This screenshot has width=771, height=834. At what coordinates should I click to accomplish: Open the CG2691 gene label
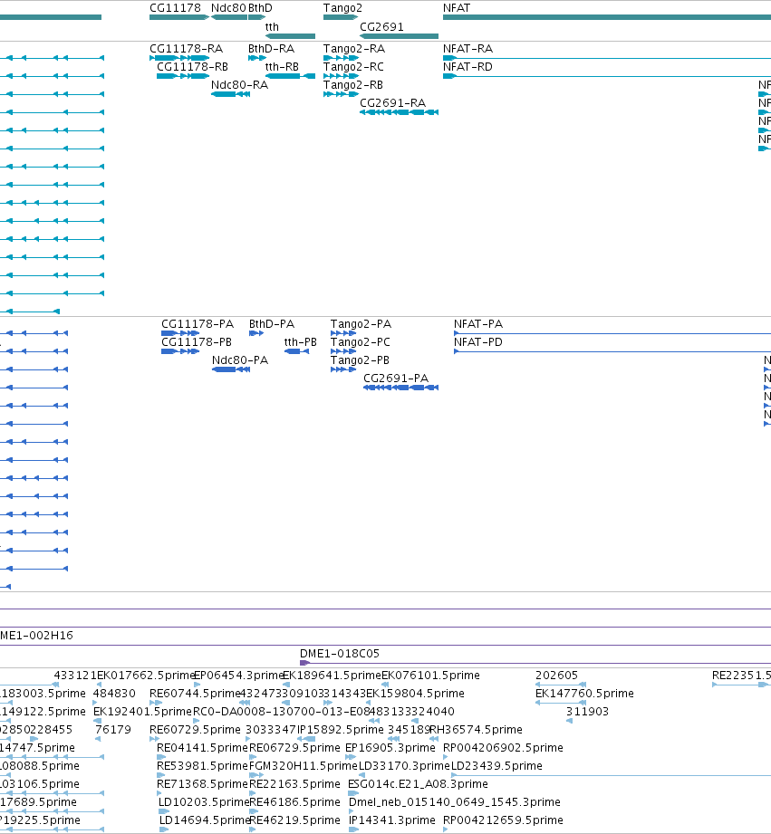pyautogui.click(x=381, y=26)
